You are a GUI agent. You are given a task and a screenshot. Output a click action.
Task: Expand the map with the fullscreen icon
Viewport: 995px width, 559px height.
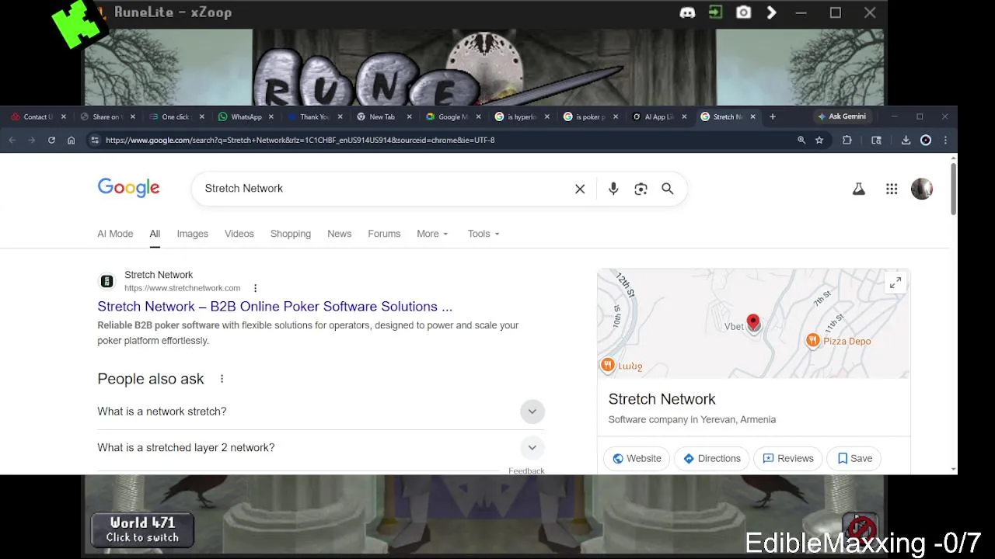[x=895, y=283]
